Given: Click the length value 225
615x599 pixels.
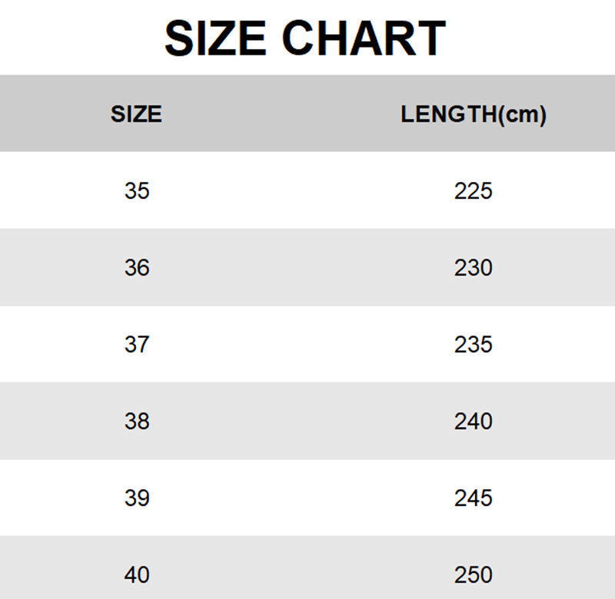Looking at the screenshot, I should pyautogui.click(x=473, y=190).
